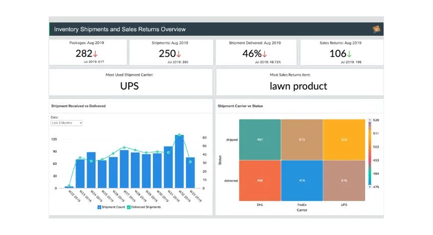Click the red down arrow beside 250
Screen dimensions: 433x235
click(x=178, y=54)
